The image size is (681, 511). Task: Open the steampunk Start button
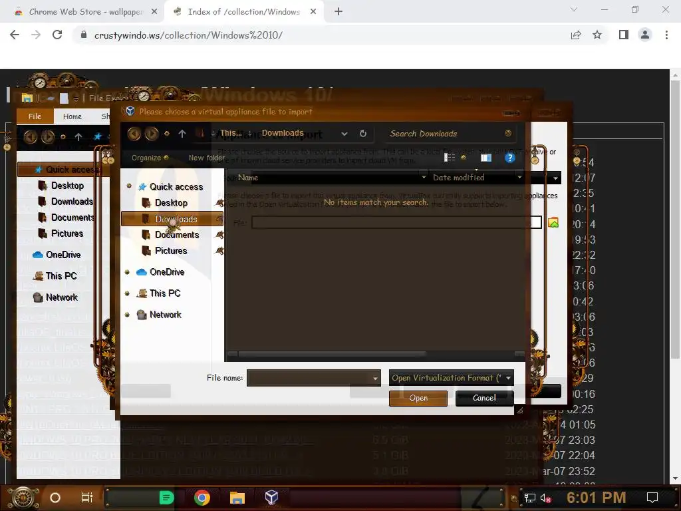pos(23,498)
